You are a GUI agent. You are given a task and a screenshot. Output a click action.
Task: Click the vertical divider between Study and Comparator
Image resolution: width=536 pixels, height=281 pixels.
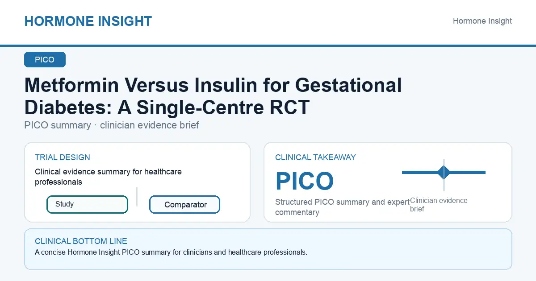click(x=137, y=197)
